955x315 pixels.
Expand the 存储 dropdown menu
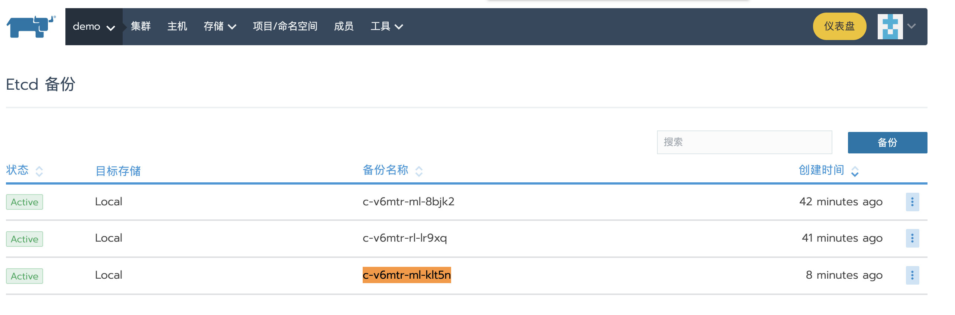220,27
